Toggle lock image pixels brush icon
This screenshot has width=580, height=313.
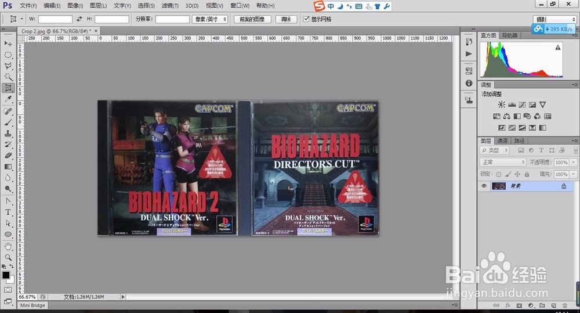508,174
